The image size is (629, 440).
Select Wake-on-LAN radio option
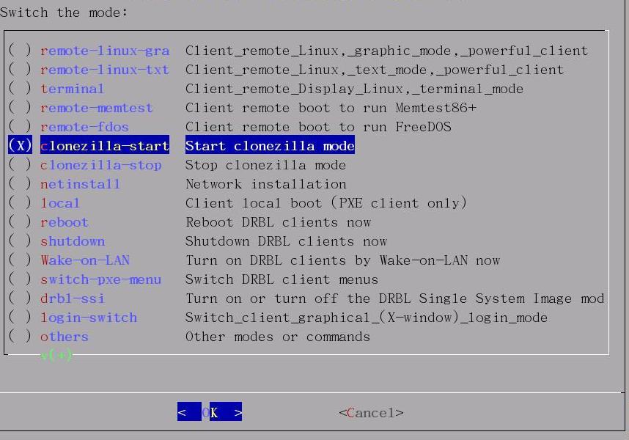coord(20,260)
